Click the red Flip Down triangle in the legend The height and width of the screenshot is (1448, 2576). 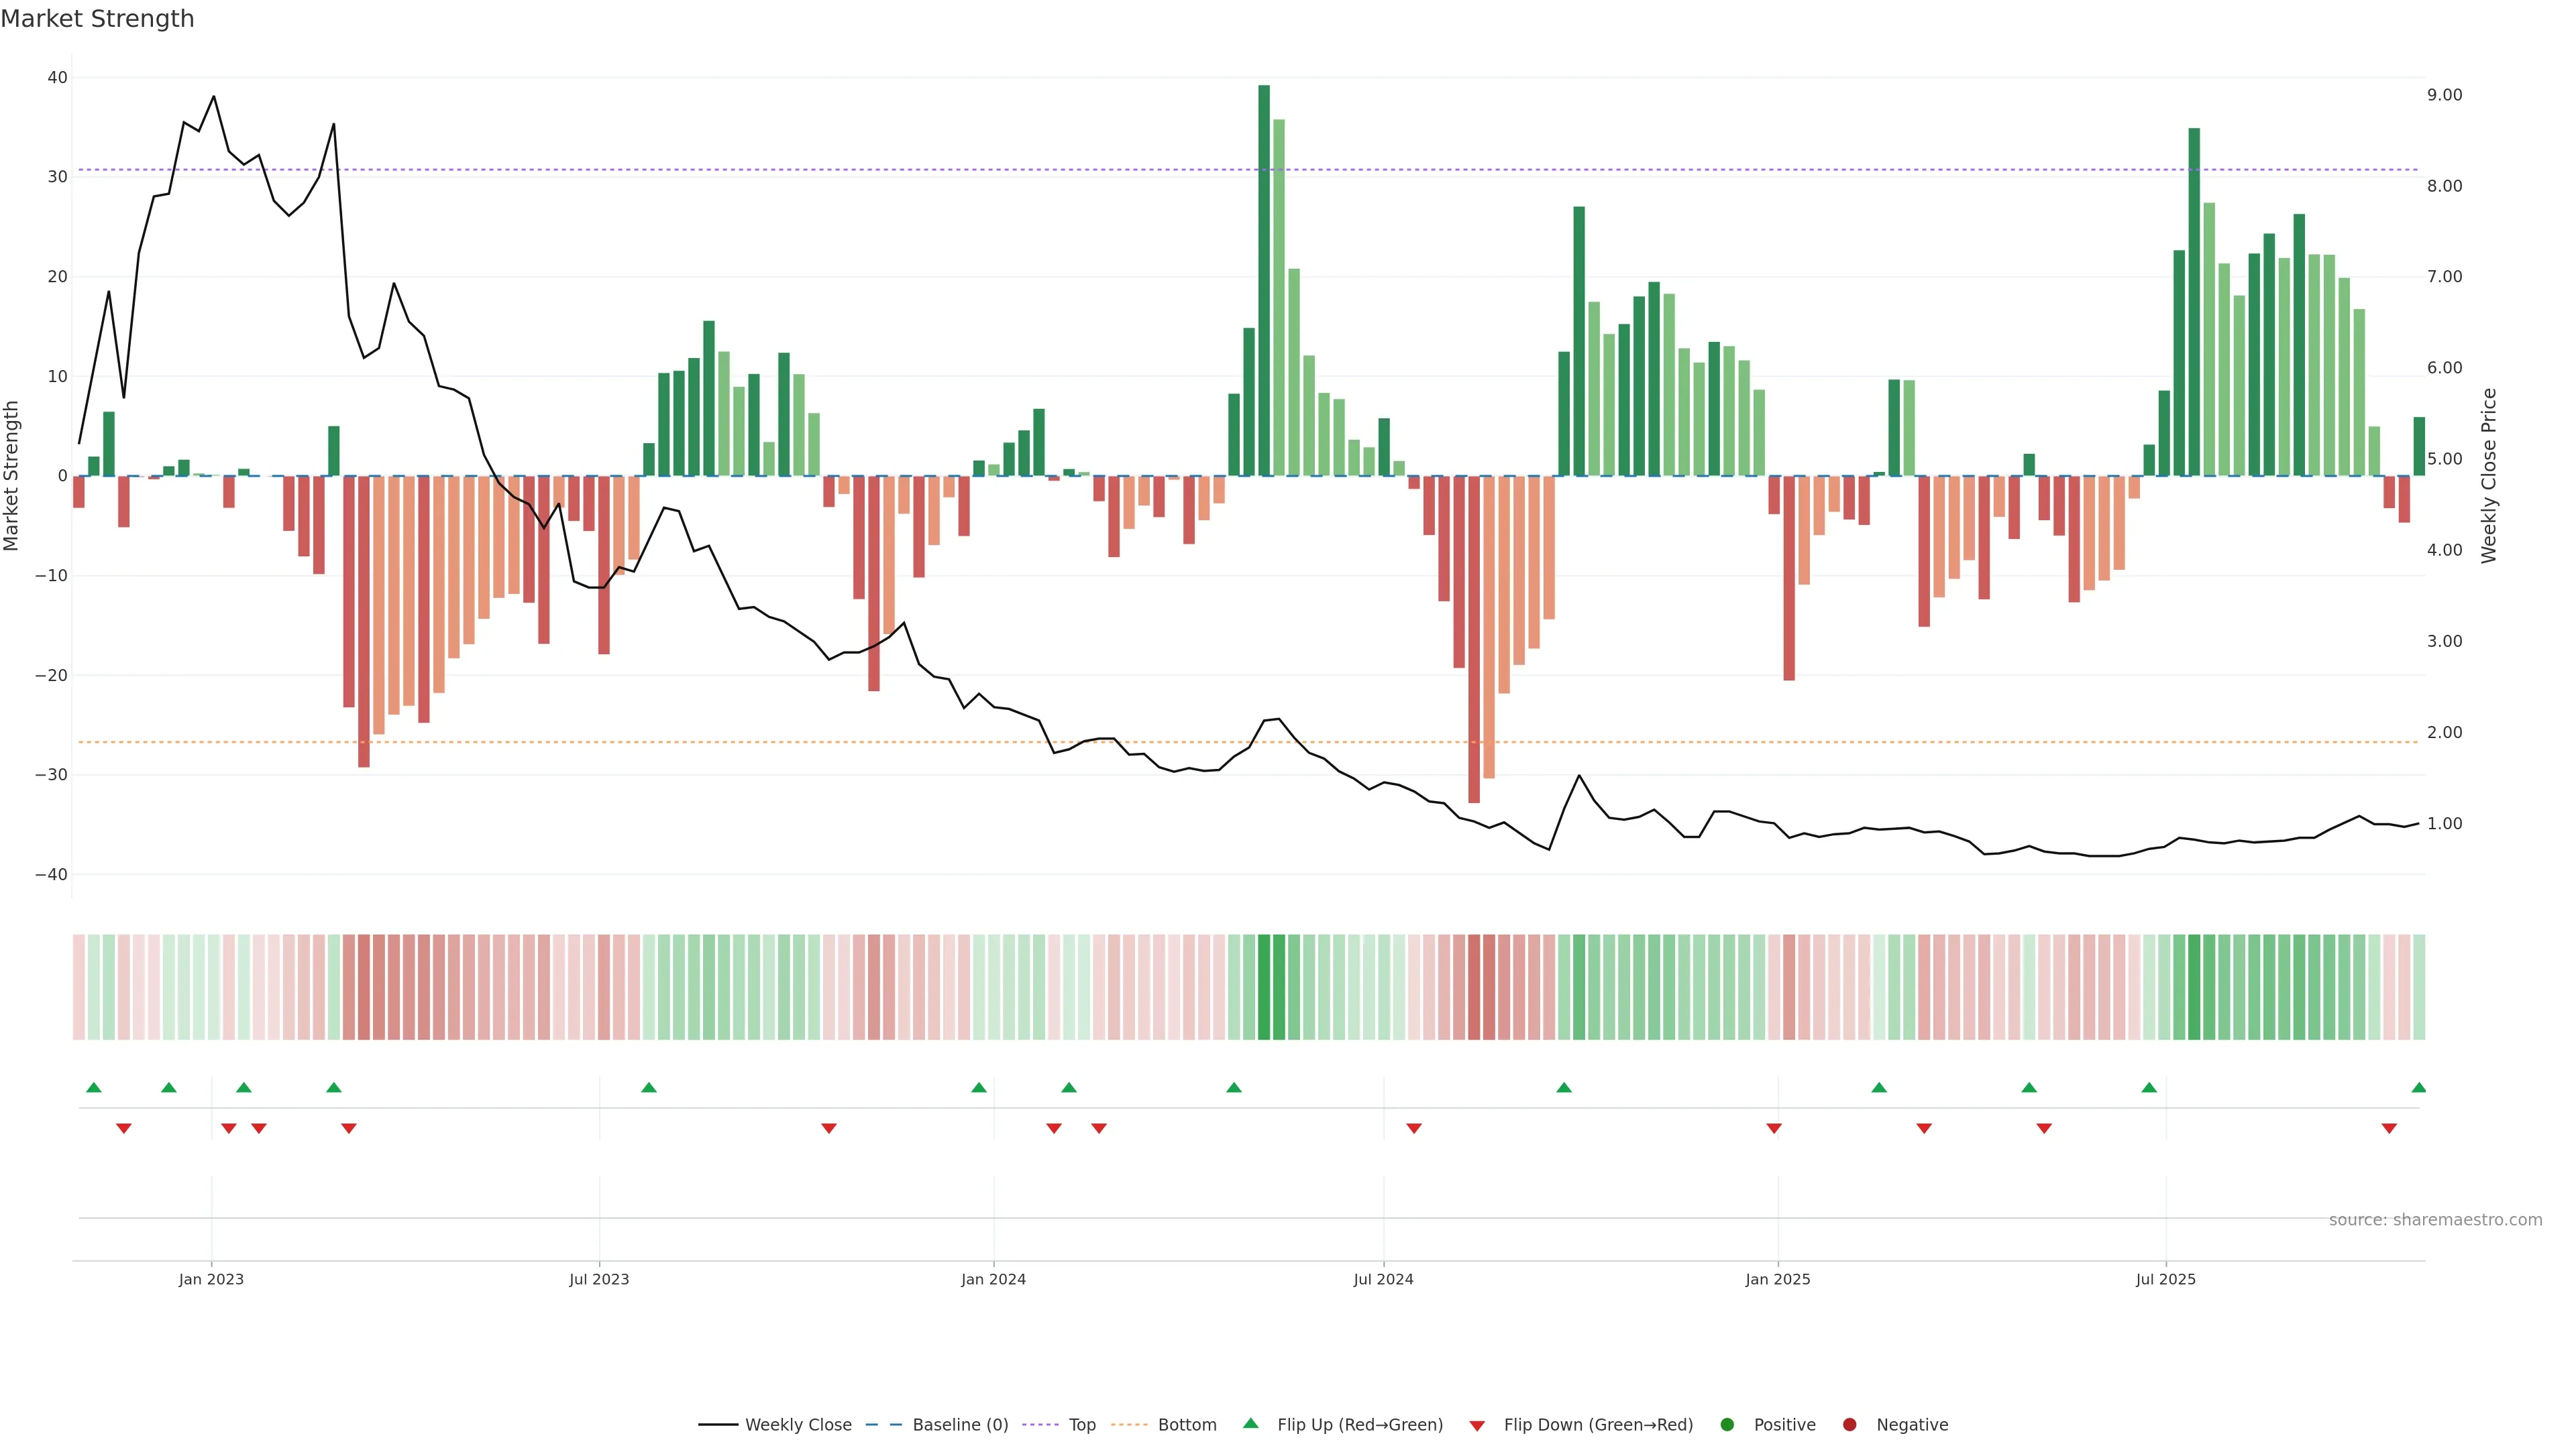[x=1477, y=1426]
